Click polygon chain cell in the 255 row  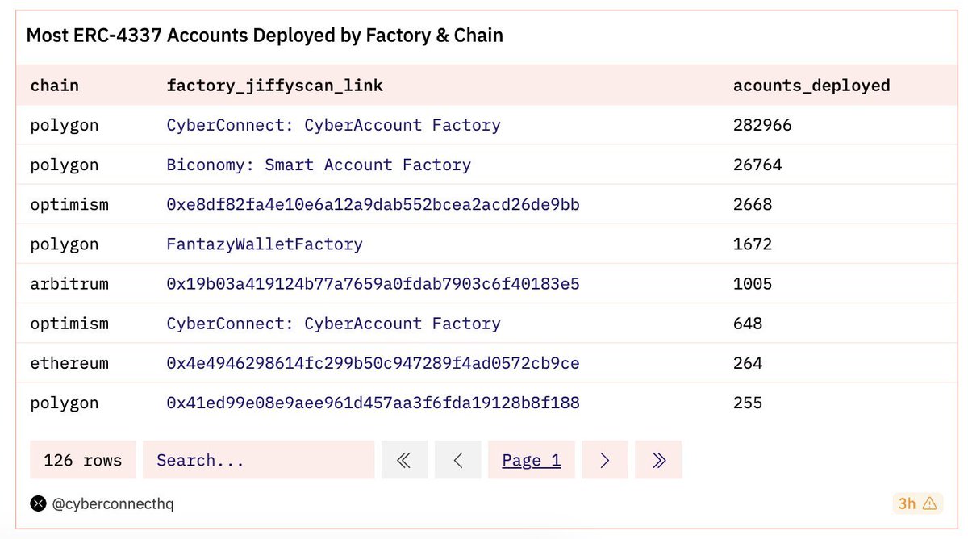point(65,403)
